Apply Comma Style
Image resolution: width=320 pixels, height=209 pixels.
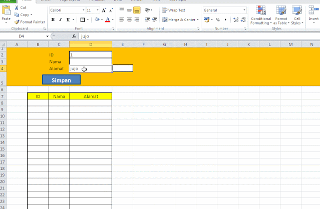click(225, 20)
